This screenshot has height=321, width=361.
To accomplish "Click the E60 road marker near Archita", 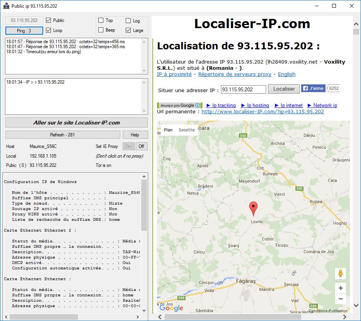I will 243,136.
